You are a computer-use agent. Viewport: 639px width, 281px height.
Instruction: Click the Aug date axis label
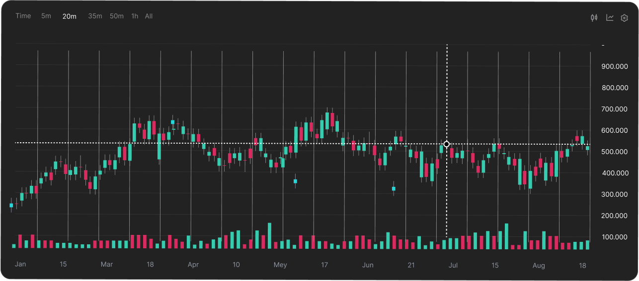point(539,265)
